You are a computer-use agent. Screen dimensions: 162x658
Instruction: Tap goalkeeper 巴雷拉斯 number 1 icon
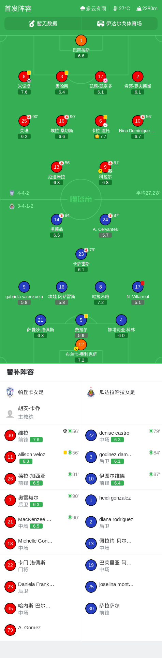click(x=81, y=41)
